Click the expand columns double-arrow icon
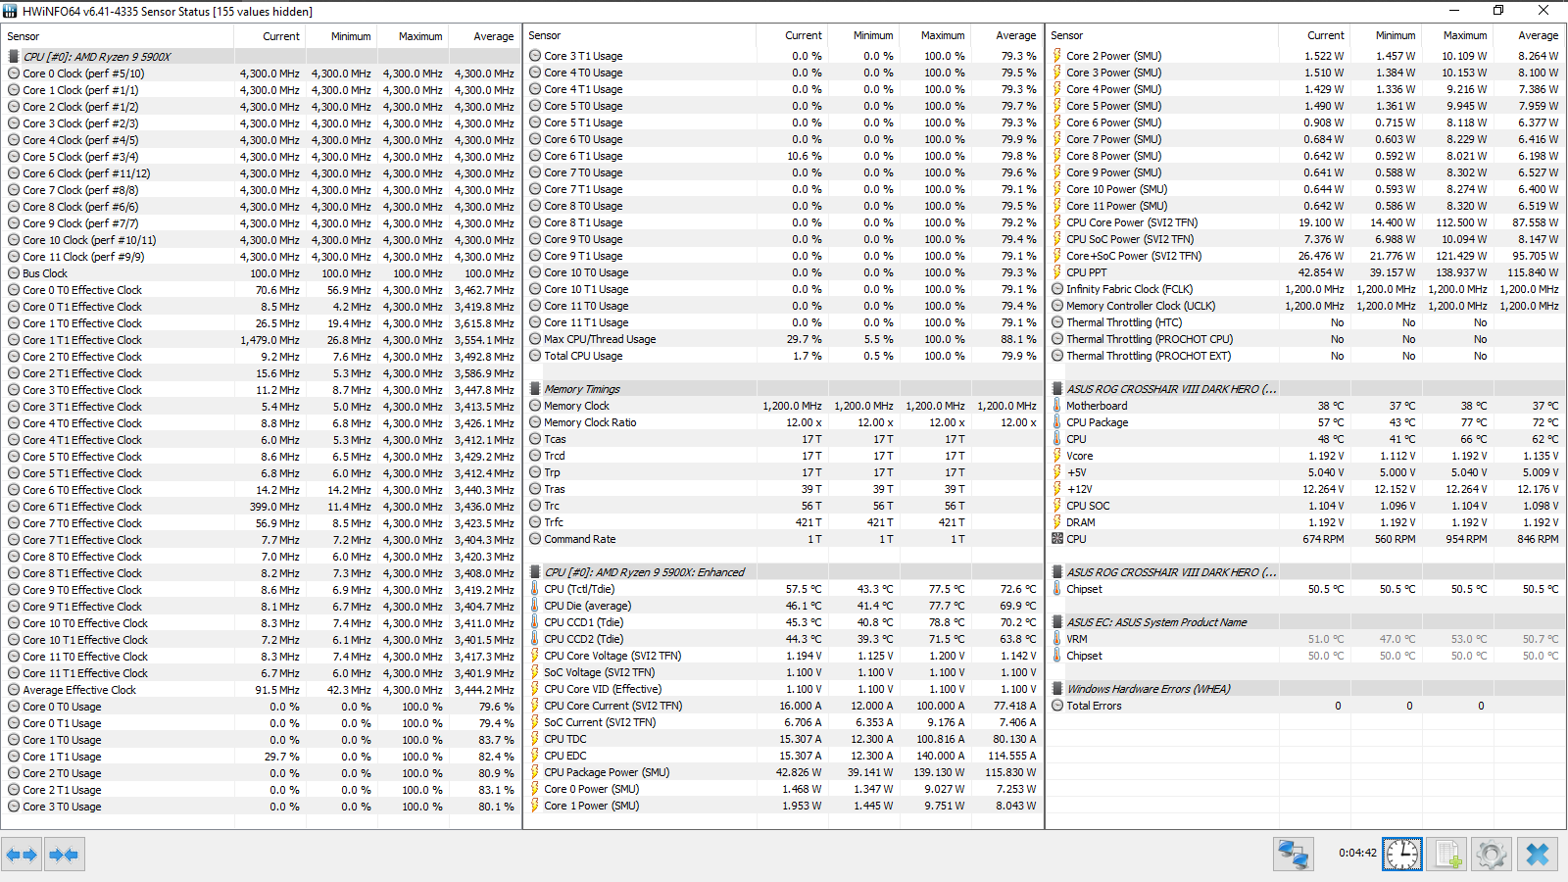The image size is (1568, 882). coord(22,855)
